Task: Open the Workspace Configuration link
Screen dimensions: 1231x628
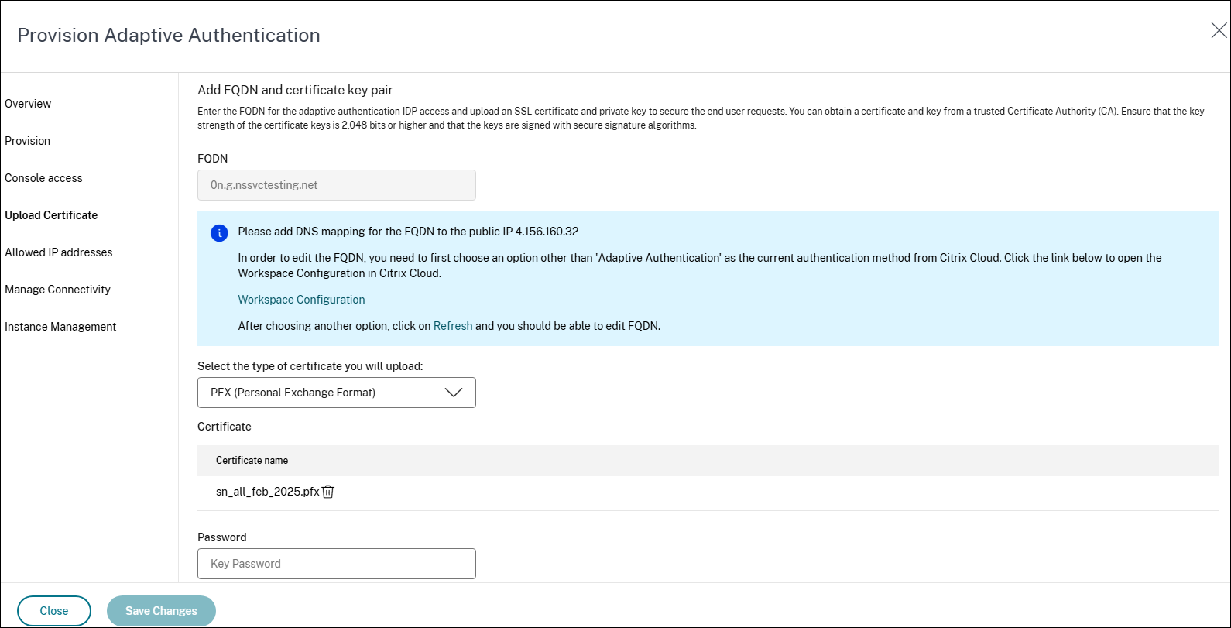Action: pos(301,300)
